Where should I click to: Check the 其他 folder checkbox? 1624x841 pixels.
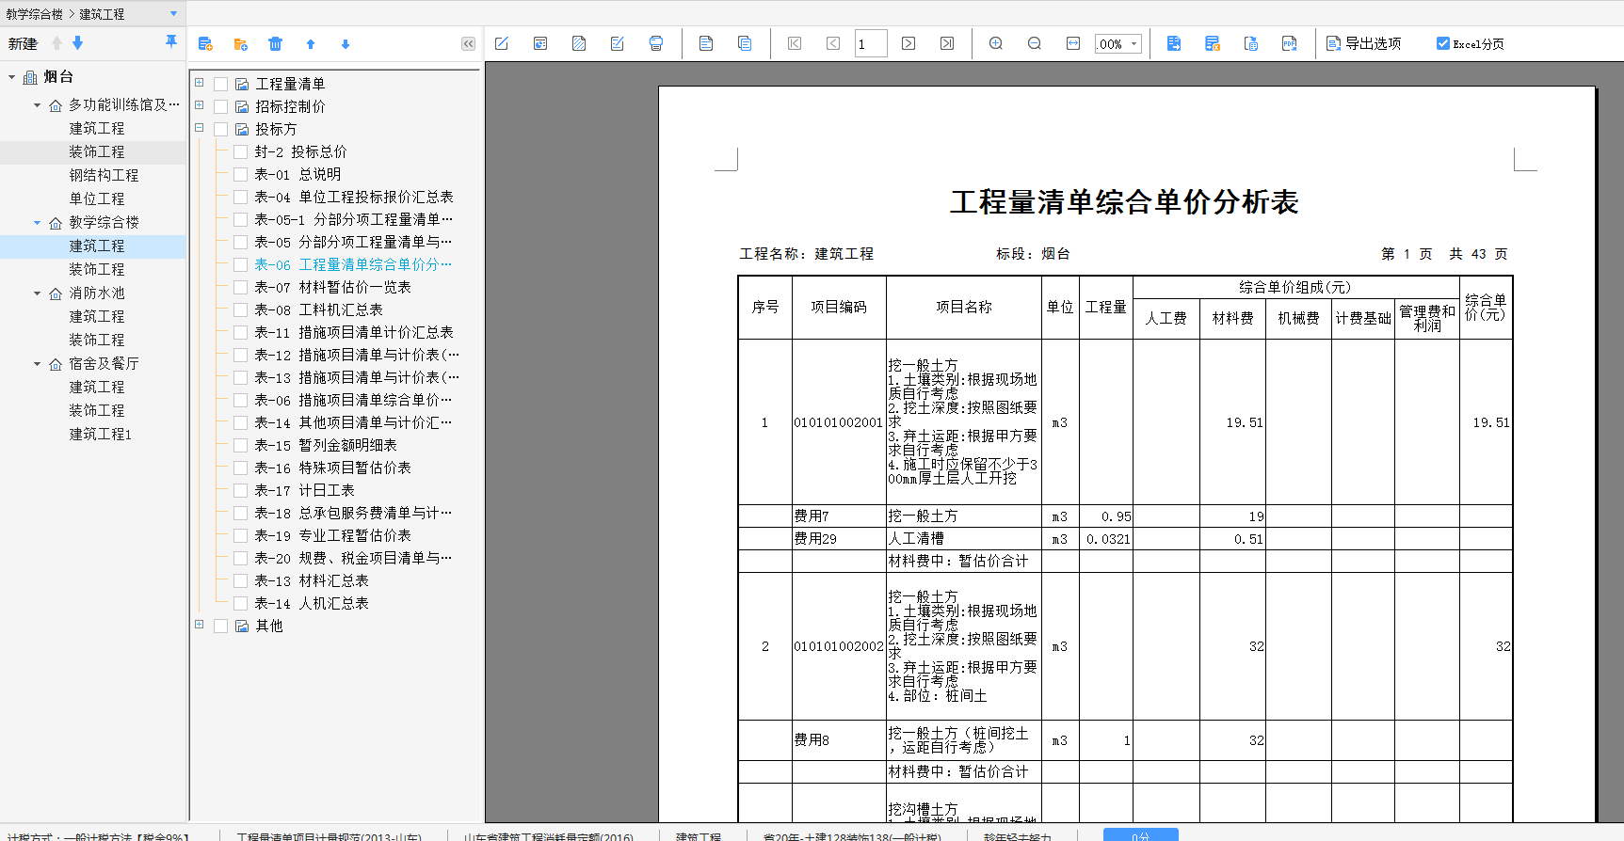pyautogui.click(x=220, y=626)
